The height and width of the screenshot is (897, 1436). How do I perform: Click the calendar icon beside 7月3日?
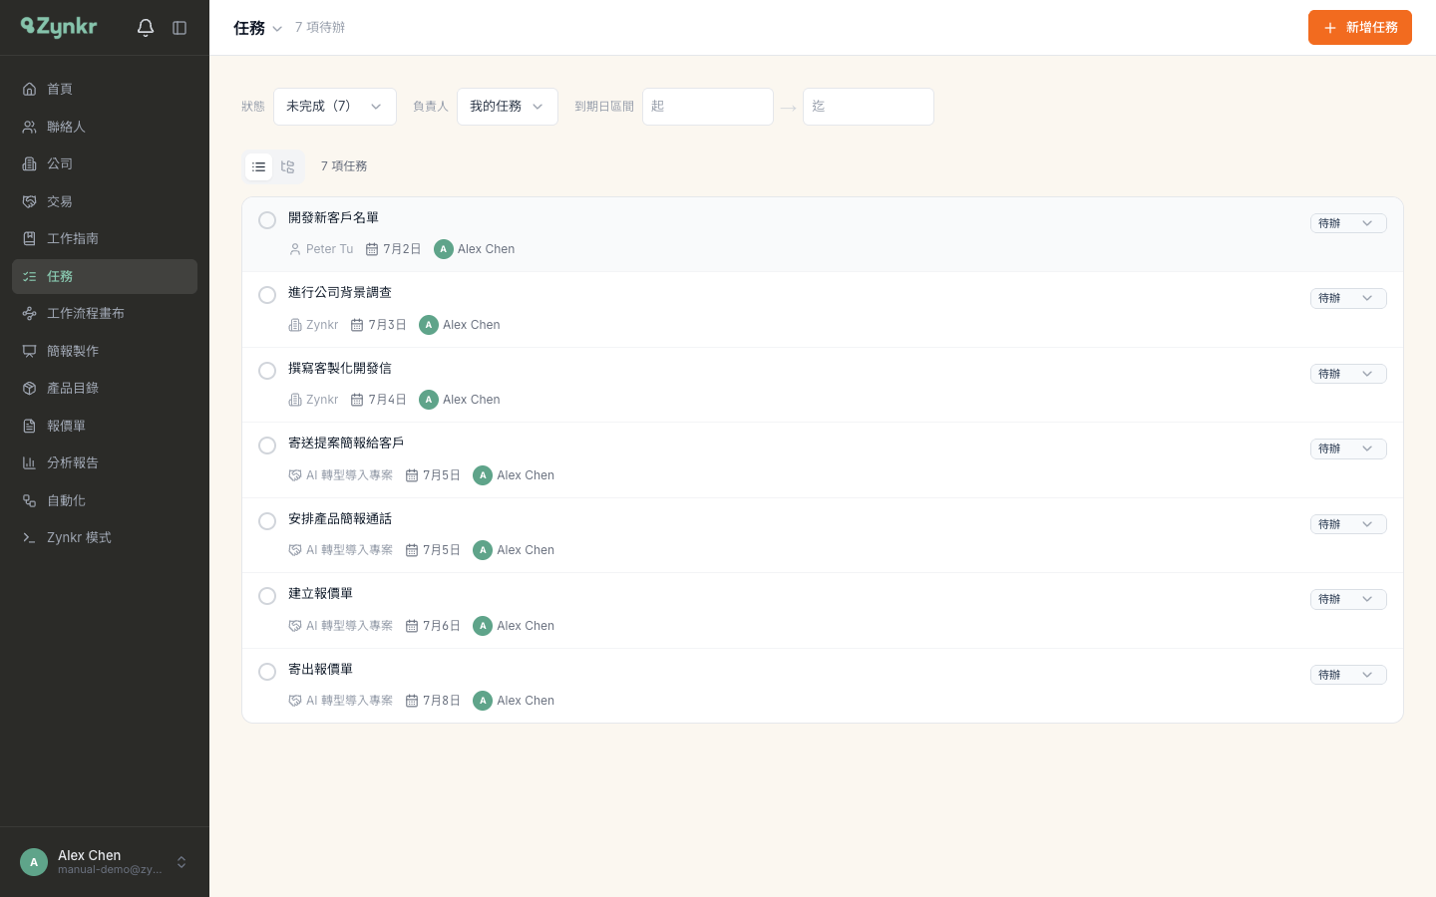[x=357, y=325]
